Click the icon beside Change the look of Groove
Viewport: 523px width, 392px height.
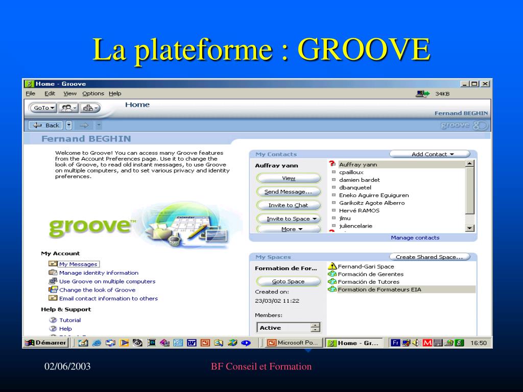click(x=53, y=290)
